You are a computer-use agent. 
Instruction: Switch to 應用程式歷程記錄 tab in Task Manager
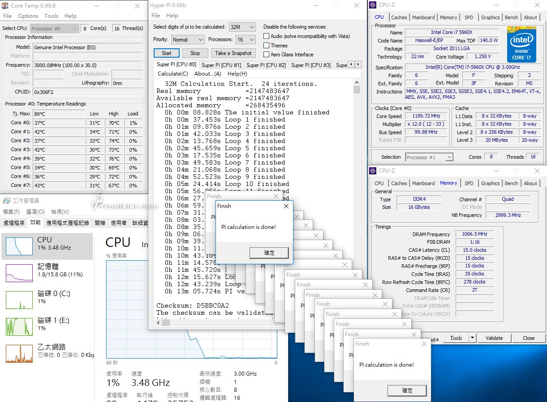coord(68,223)
